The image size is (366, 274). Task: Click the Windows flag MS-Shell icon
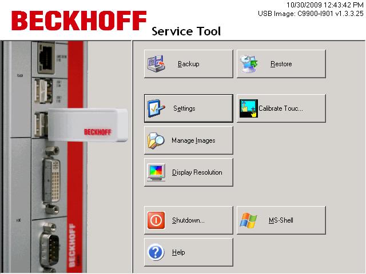coord(249,220)
